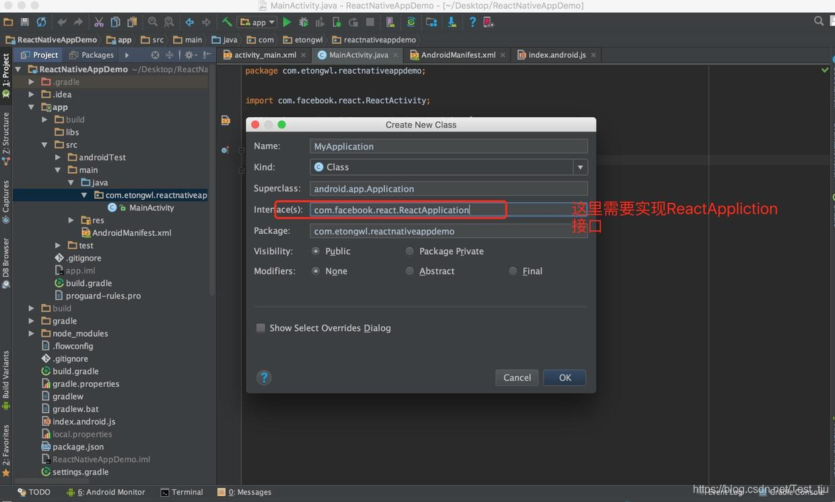This screenshot has height=502, width=835.
Task: Click the Make Project hammer icon
Action: coord(226,22)
